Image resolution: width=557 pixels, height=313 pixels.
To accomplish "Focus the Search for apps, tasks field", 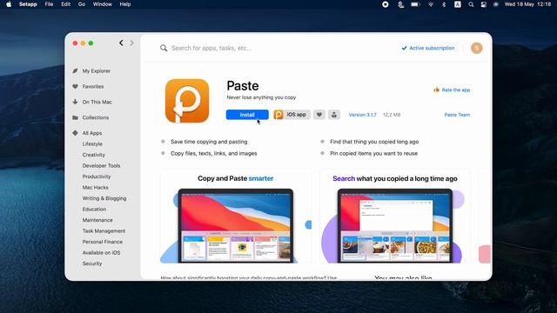I will pos(211,48).
